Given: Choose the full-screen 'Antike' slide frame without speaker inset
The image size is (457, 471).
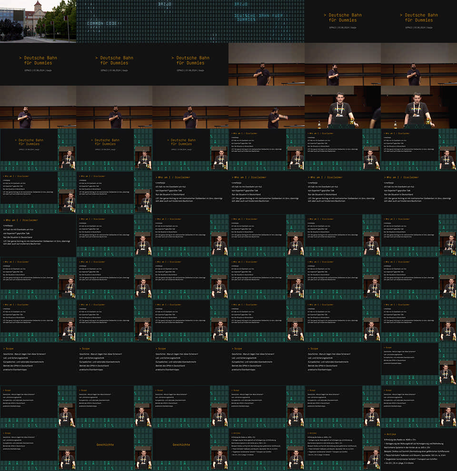Looking at the screenshot, I should tap(419, 450).
